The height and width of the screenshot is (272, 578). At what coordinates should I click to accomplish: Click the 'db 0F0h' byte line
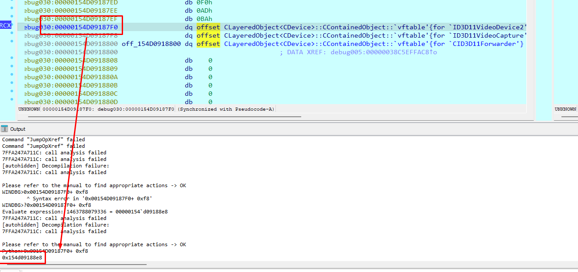pyautogui.click(x=199, y=2)
